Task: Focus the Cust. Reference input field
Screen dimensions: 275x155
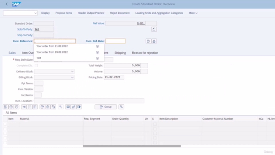Action: coord(55,41)
